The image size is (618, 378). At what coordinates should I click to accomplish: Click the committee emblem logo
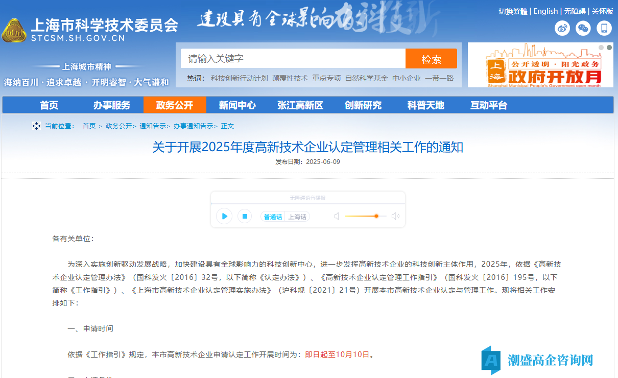pyautogui.click(x=14, y=32)
